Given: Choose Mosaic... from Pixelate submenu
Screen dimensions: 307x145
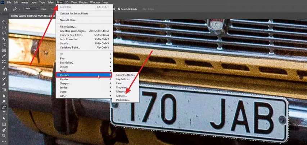Looking at the screenshot, I should (x=121, y=96).
